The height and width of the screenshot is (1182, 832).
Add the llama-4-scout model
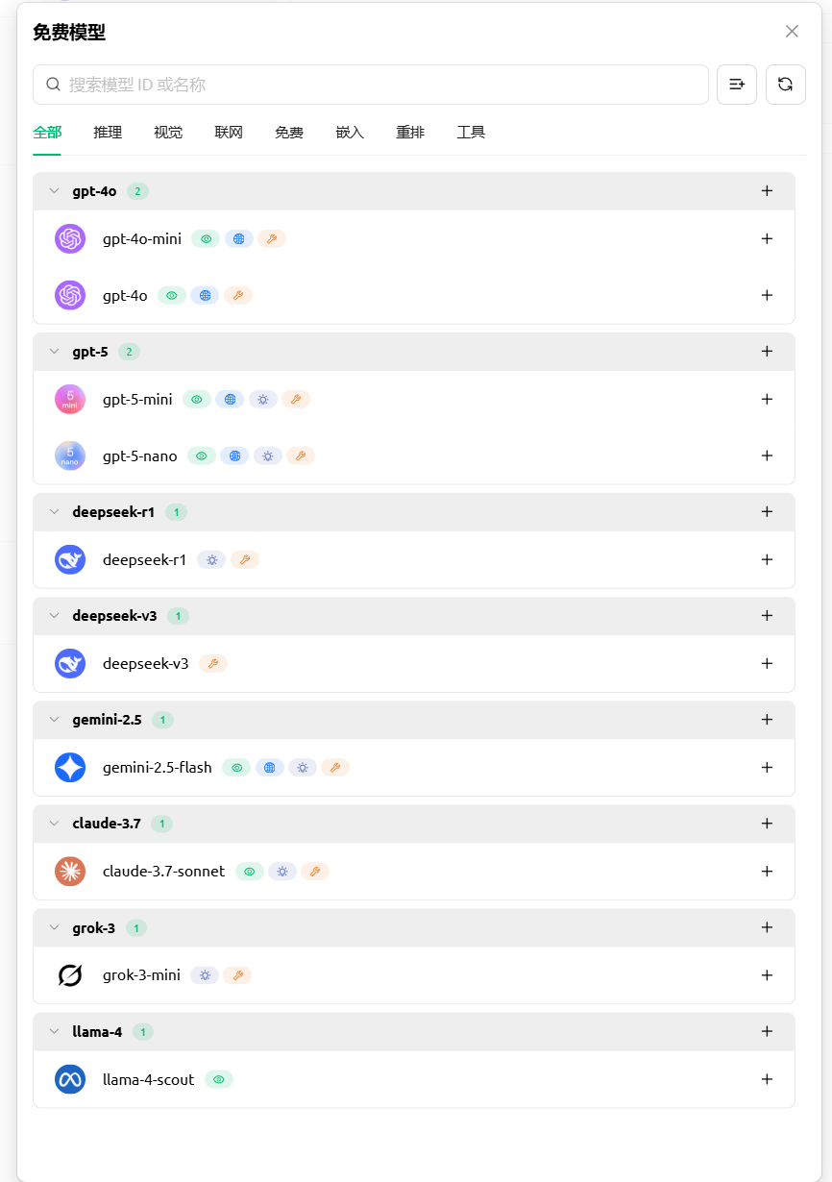tap(767, 1079)
